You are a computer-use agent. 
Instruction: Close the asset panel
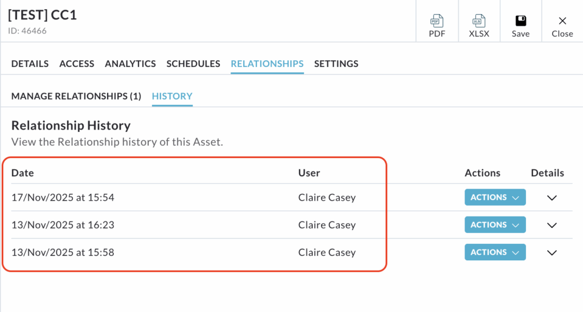[562, 26]
